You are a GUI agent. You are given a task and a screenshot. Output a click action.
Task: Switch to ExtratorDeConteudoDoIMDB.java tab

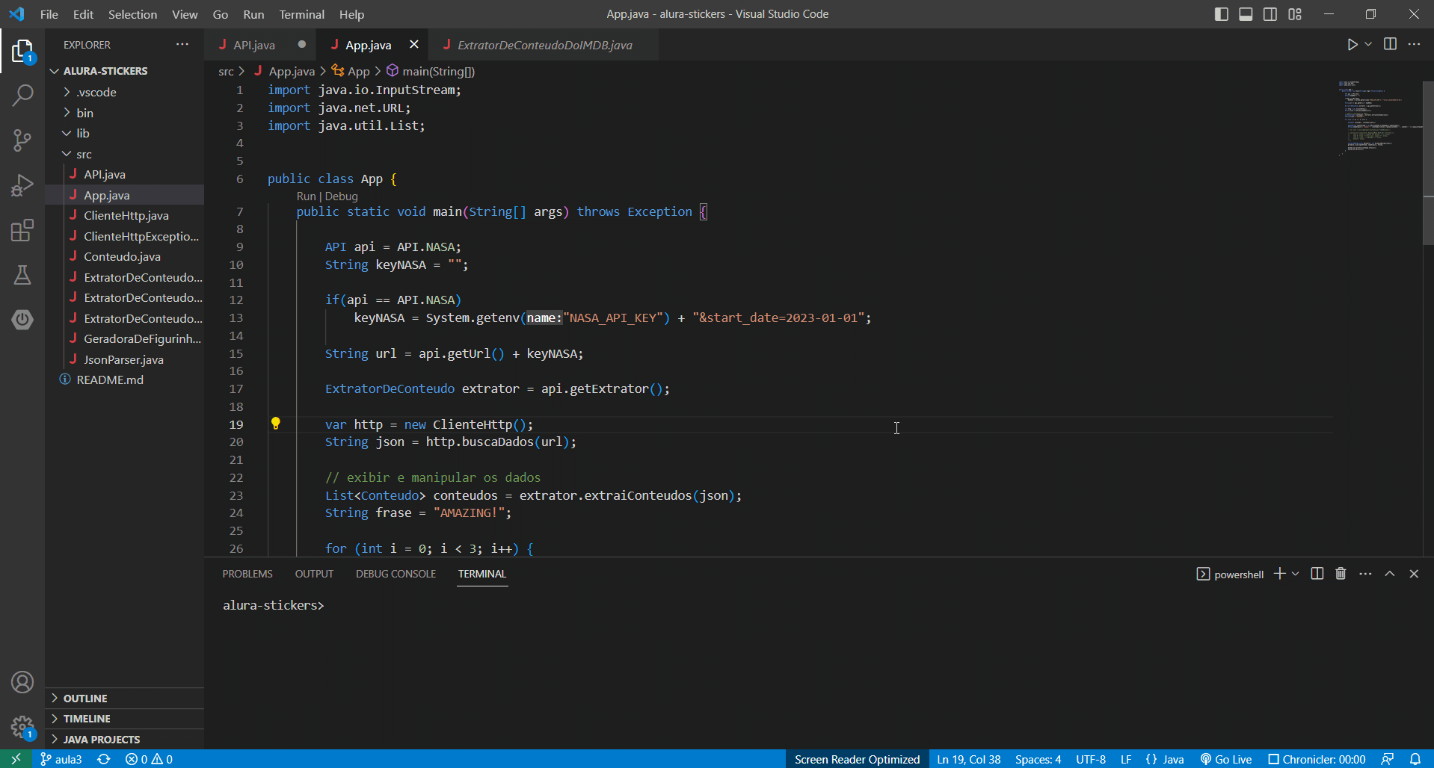pyautogui.click(x=545, y=45)
